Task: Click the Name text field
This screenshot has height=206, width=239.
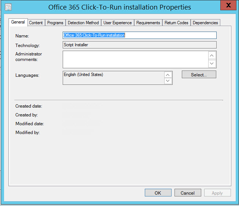Action: click(x=139, y=35)
